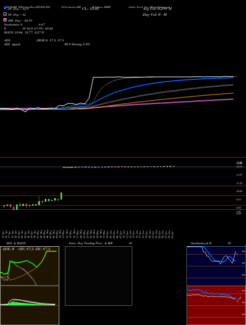Click the blue 20 Day legend swatch
Viewport: 246px width, 325px height.
tap(5, 8)
